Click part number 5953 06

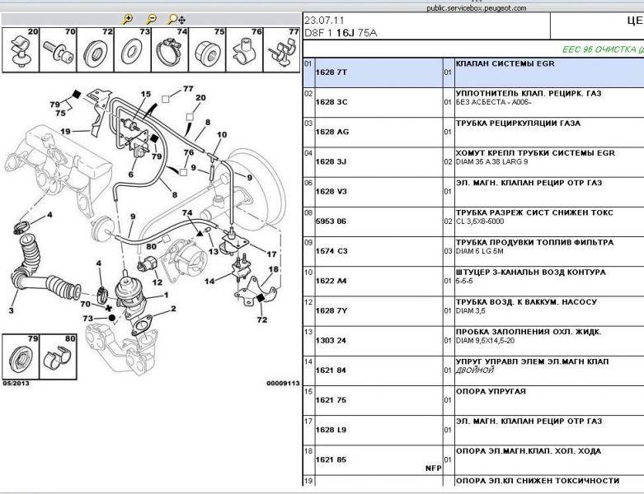[331, 221]
